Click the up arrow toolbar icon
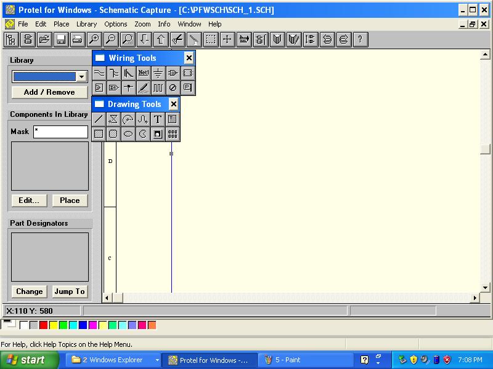Viewport: 493px width, 369px height. coord(161,39)
